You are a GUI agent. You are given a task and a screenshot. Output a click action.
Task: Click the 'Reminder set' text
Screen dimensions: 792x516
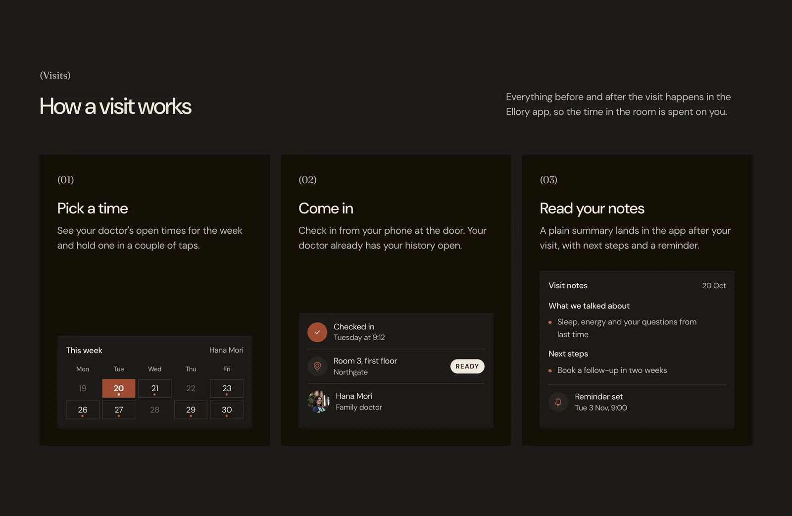click(598, 397)
